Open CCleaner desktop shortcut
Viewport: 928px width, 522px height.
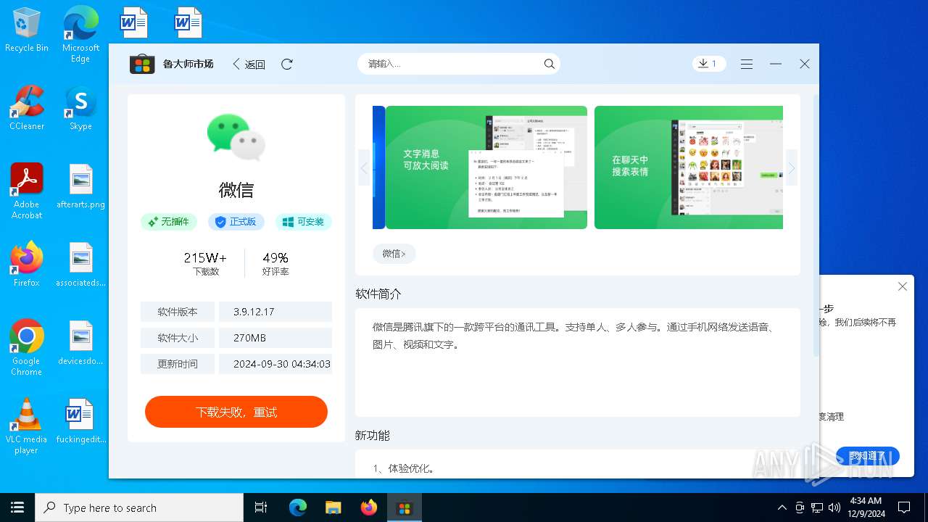[x=27, y=108]
